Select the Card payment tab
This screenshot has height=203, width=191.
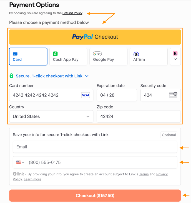(x=28, y=57)
